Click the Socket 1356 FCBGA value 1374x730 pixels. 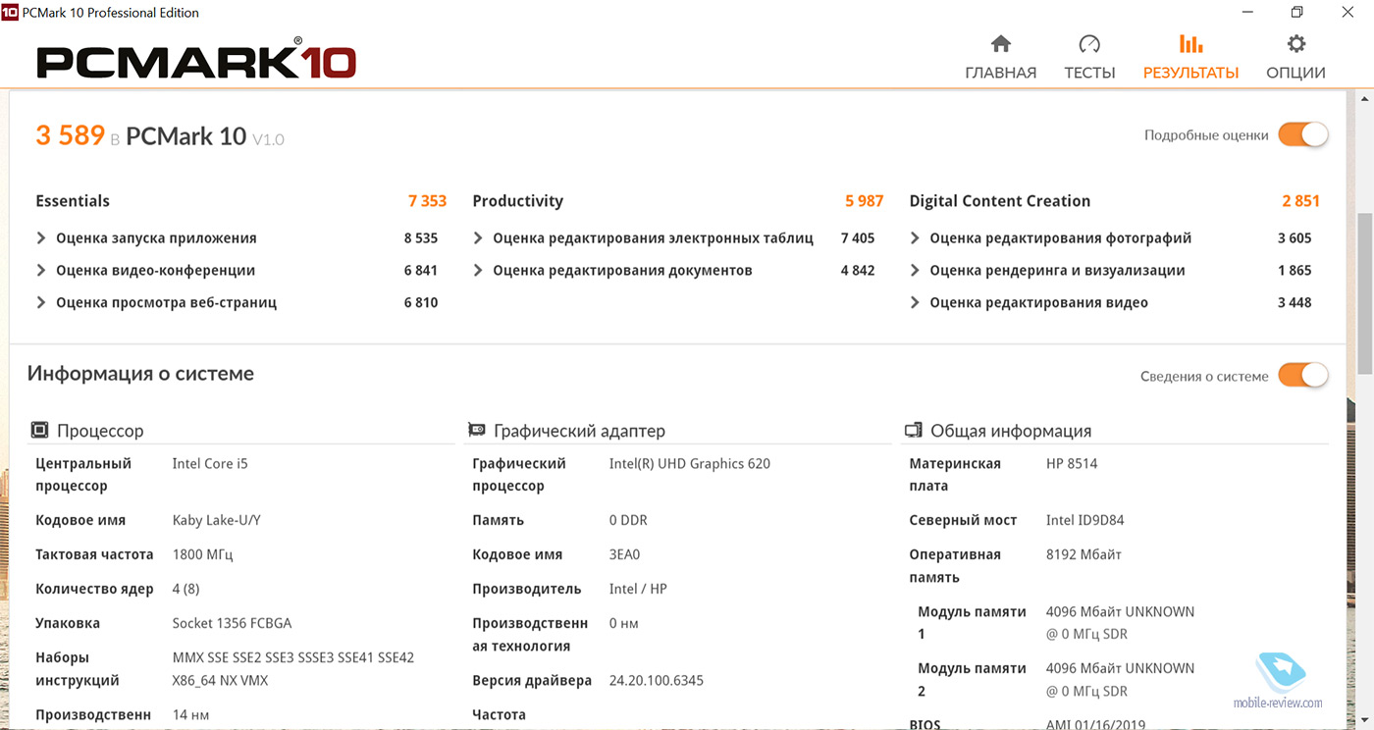(232, 623)
